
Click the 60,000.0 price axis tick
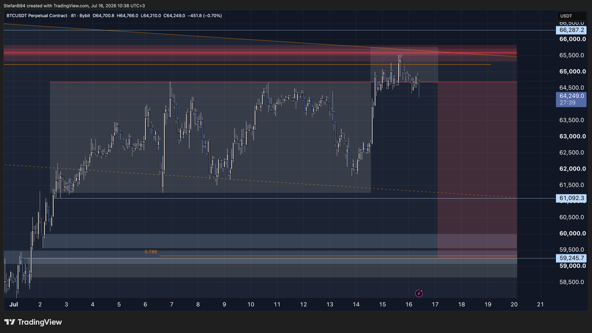tap(573, 233)
